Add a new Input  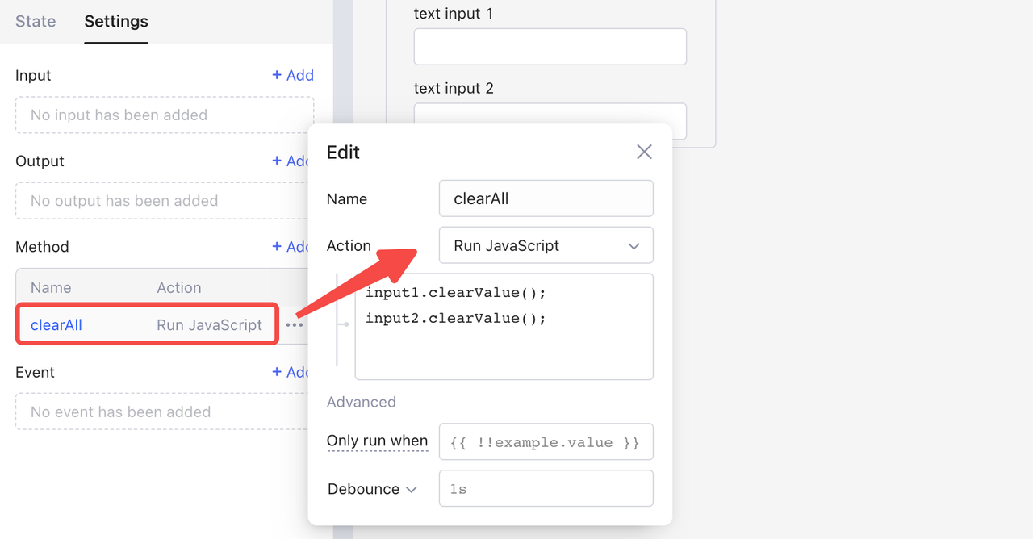click(292, 75)
